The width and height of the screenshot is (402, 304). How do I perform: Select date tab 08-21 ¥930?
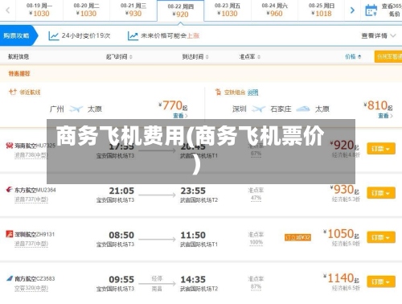(x=133, y=10)
